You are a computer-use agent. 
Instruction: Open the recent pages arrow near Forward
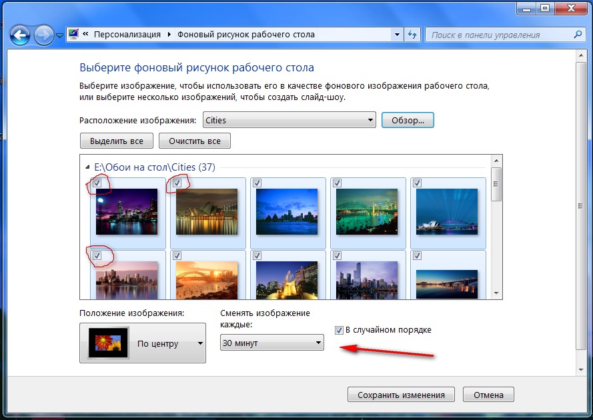click(x=59, y=35)
